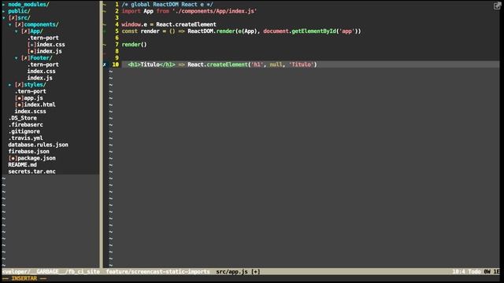Select the App/ folder name
This screenshot has width=504, height=283.
coord(37,31)
